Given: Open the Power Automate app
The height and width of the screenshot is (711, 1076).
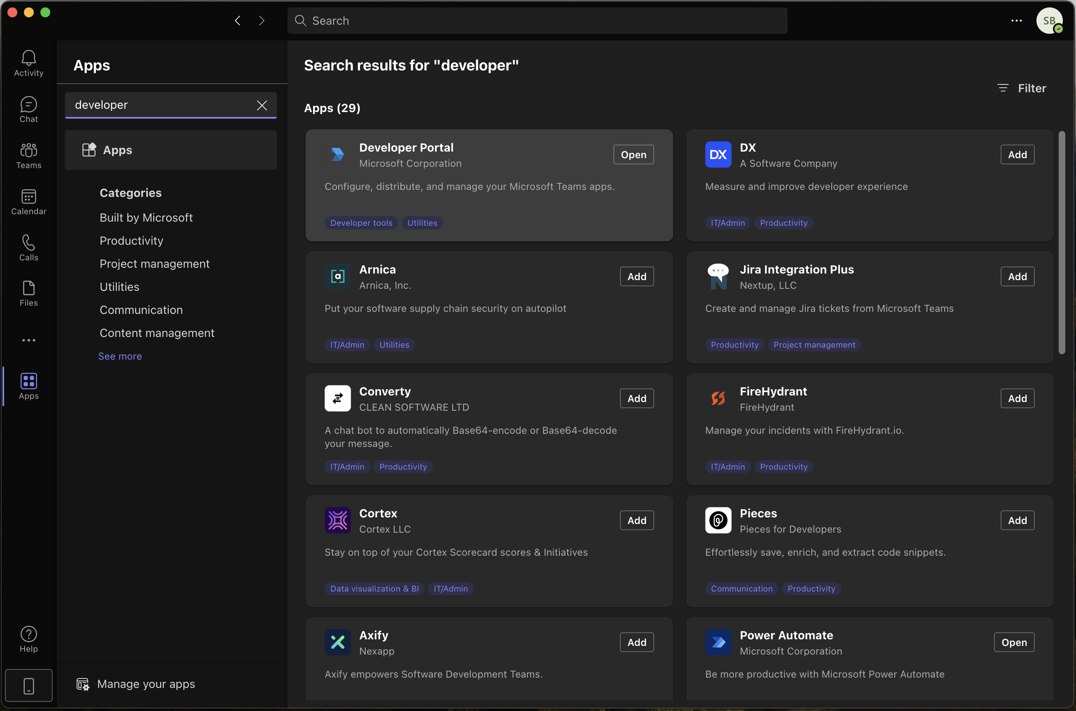Looking at the screenshot, I should click(x=1014, y=643).
